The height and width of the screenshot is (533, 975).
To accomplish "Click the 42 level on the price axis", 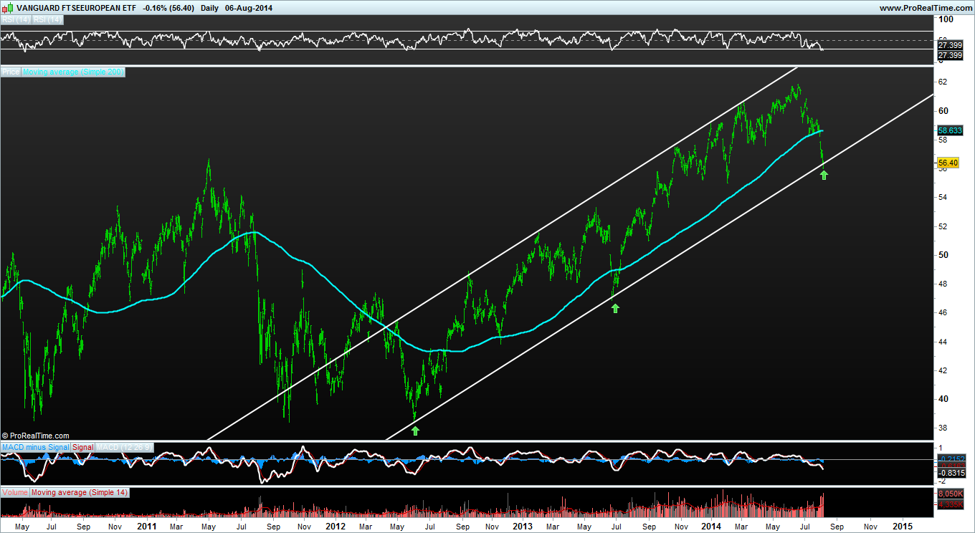I will pyautogui.click(x=943, y=370).
